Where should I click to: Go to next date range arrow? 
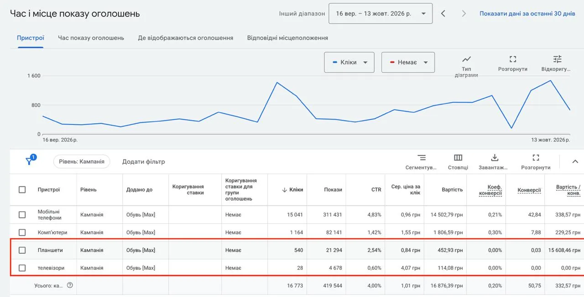click(x=464, y=14)
